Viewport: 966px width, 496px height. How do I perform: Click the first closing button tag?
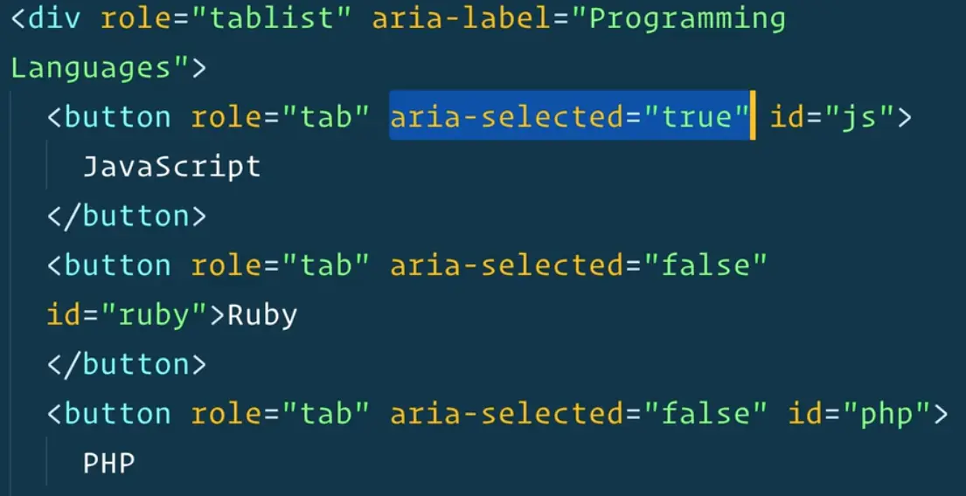pyautogui.click(x=127, y=215)
